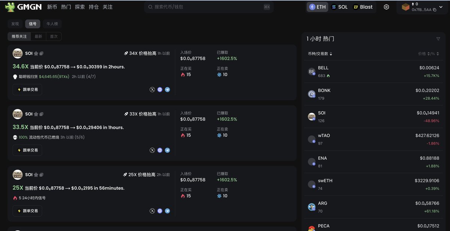This screenshot has height=231, width=450.
Task: Copy wallet address 0x7fB...5AA
Action: (435, 10)
